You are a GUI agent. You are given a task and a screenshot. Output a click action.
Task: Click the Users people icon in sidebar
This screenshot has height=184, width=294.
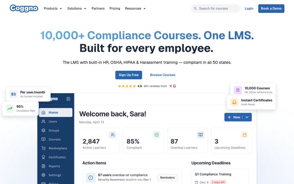(x=43, y=121)
